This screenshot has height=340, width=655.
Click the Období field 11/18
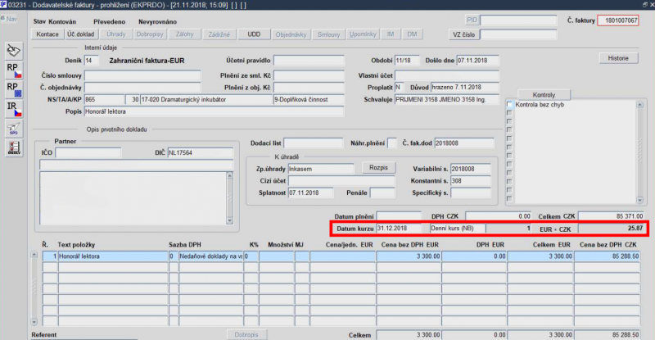(x=407, y=61)
